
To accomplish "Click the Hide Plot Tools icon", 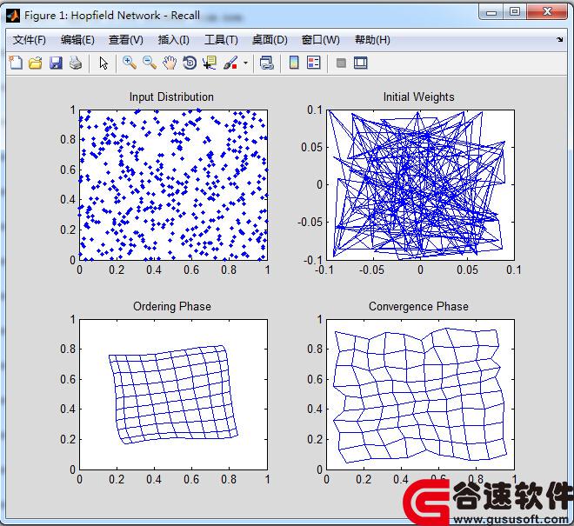I will click(x=341, y=63).
